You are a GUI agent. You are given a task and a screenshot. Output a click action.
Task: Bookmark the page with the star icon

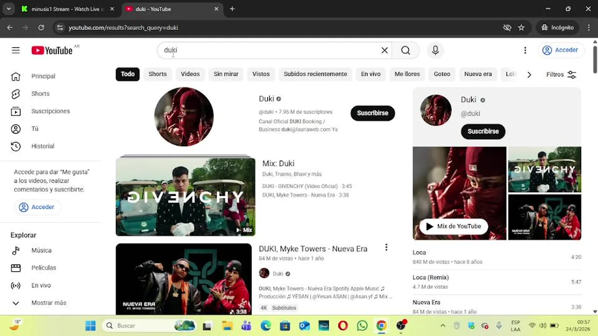521,28
